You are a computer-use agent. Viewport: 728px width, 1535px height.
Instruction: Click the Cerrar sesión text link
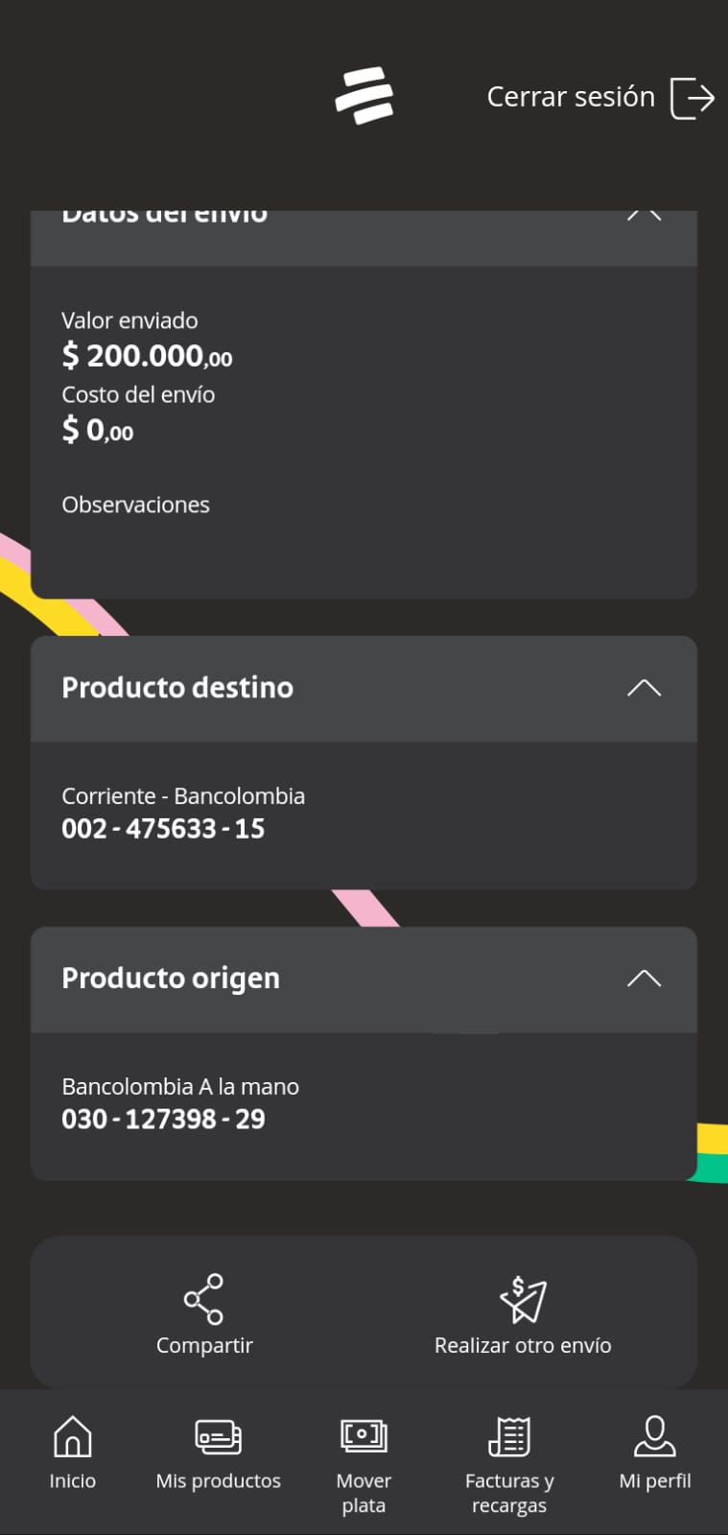(571, 97)
